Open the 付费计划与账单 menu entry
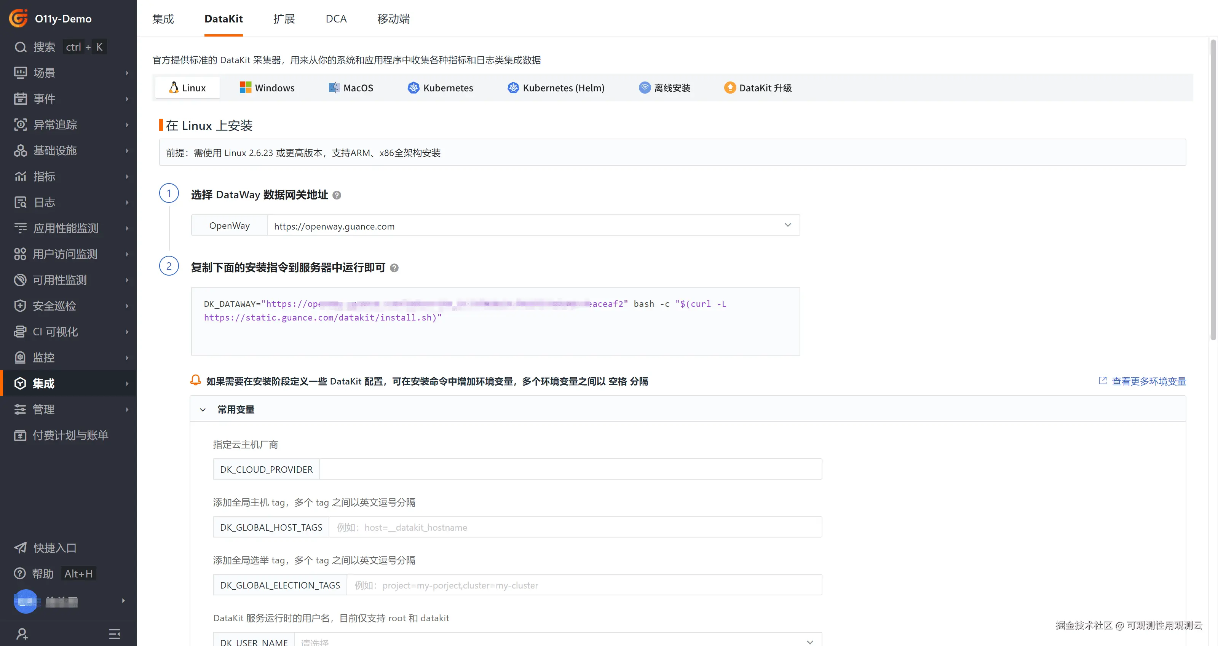 (69, 435)
